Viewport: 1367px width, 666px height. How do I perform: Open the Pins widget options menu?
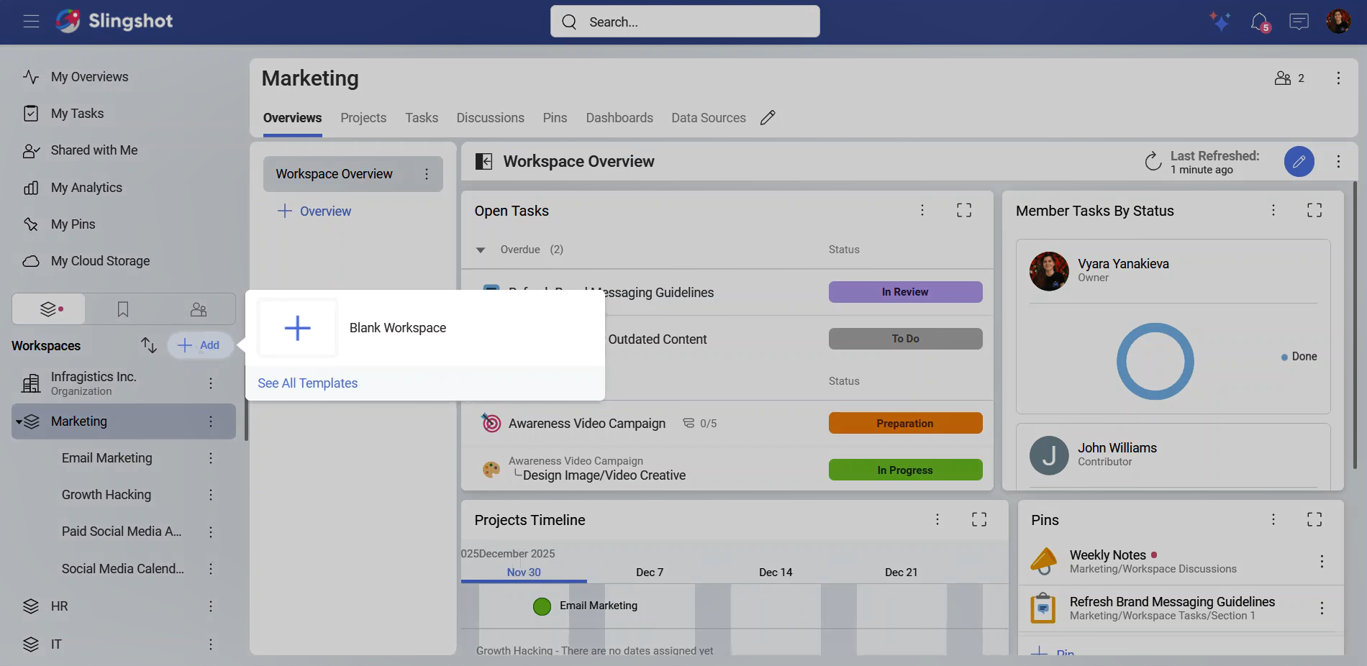(x=1273, y=519)
